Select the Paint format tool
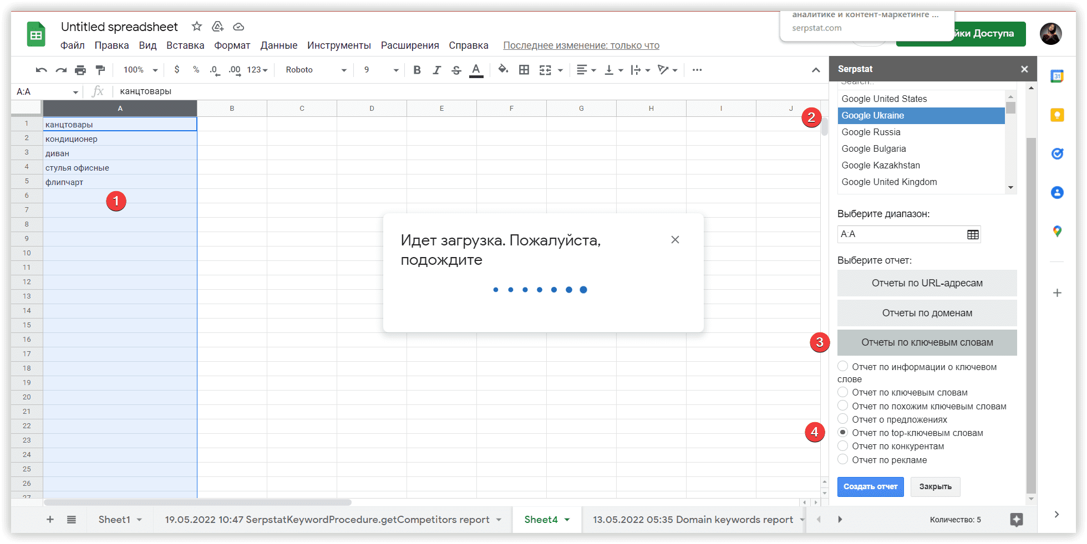Viewport: 1087px width, 544px height. click(100, 70)
